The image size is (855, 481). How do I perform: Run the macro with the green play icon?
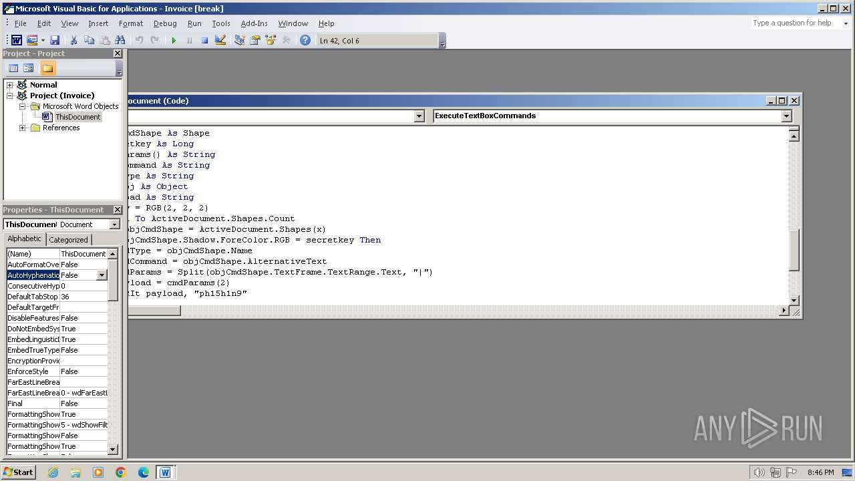click(x=174, y=40)
